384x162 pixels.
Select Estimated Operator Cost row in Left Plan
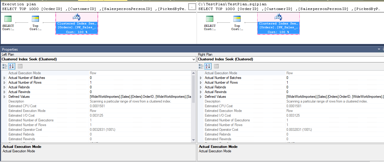(x=96, y=130)
